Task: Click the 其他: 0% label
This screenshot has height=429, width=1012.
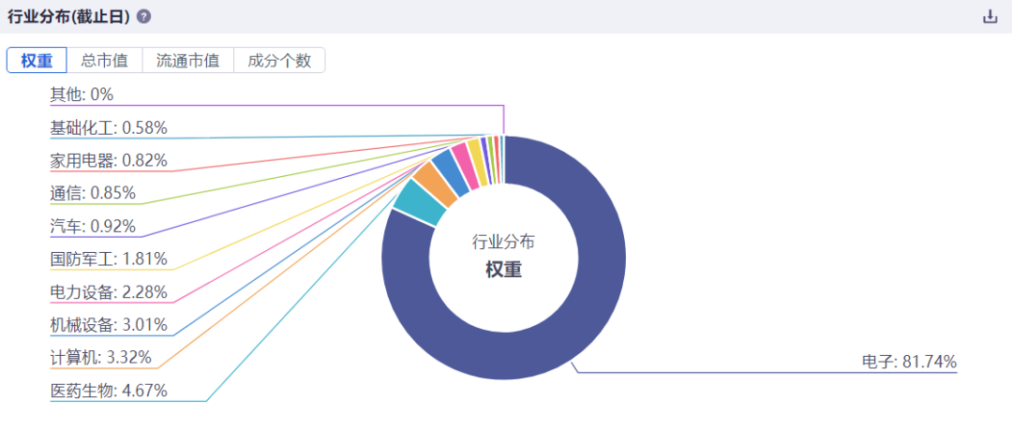Action: pyautogui.click(x=82, y=95)
